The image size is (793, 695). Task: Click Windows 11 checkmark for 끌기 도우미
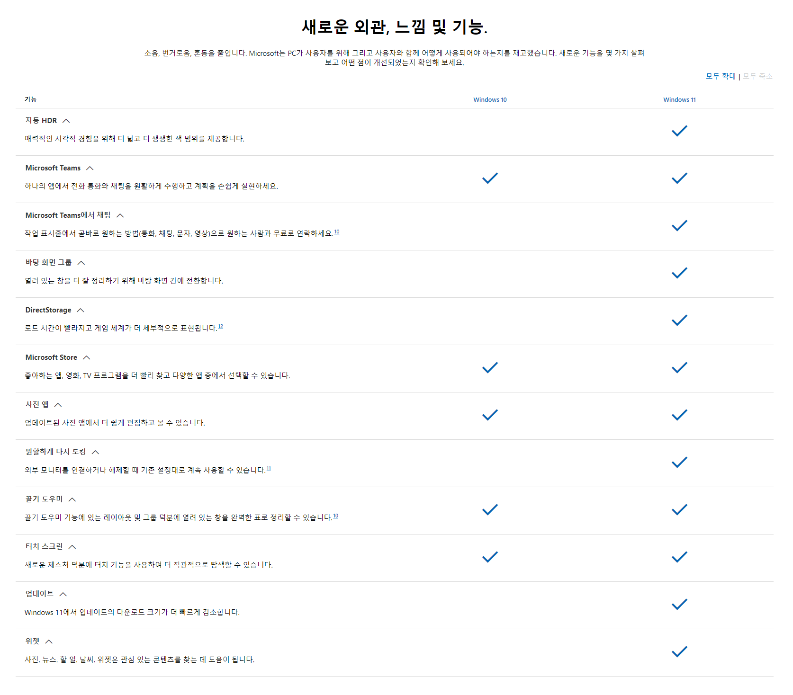coord(679,510)
